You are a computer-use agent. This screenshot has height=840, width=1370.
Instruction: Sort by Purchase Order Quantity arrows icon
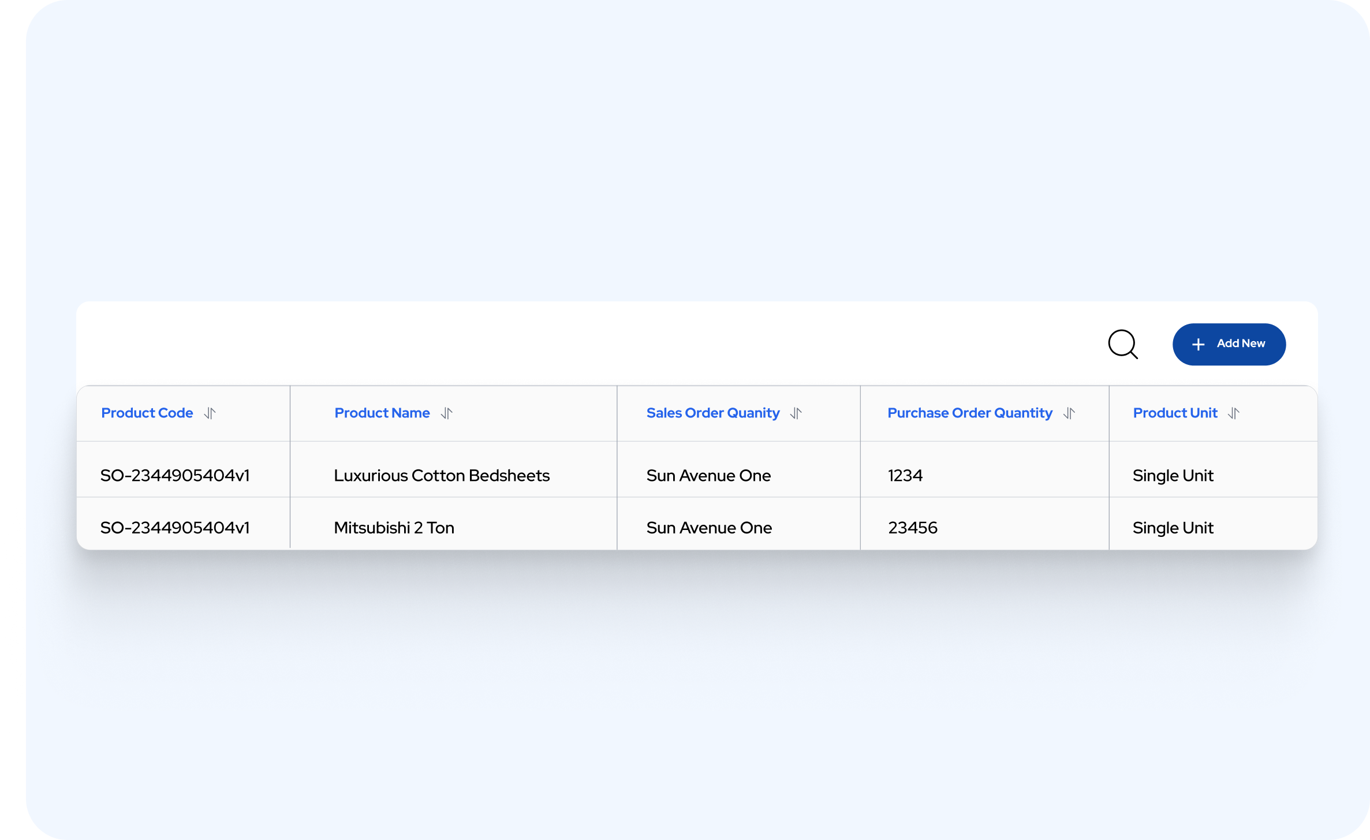coord(1069,413)
